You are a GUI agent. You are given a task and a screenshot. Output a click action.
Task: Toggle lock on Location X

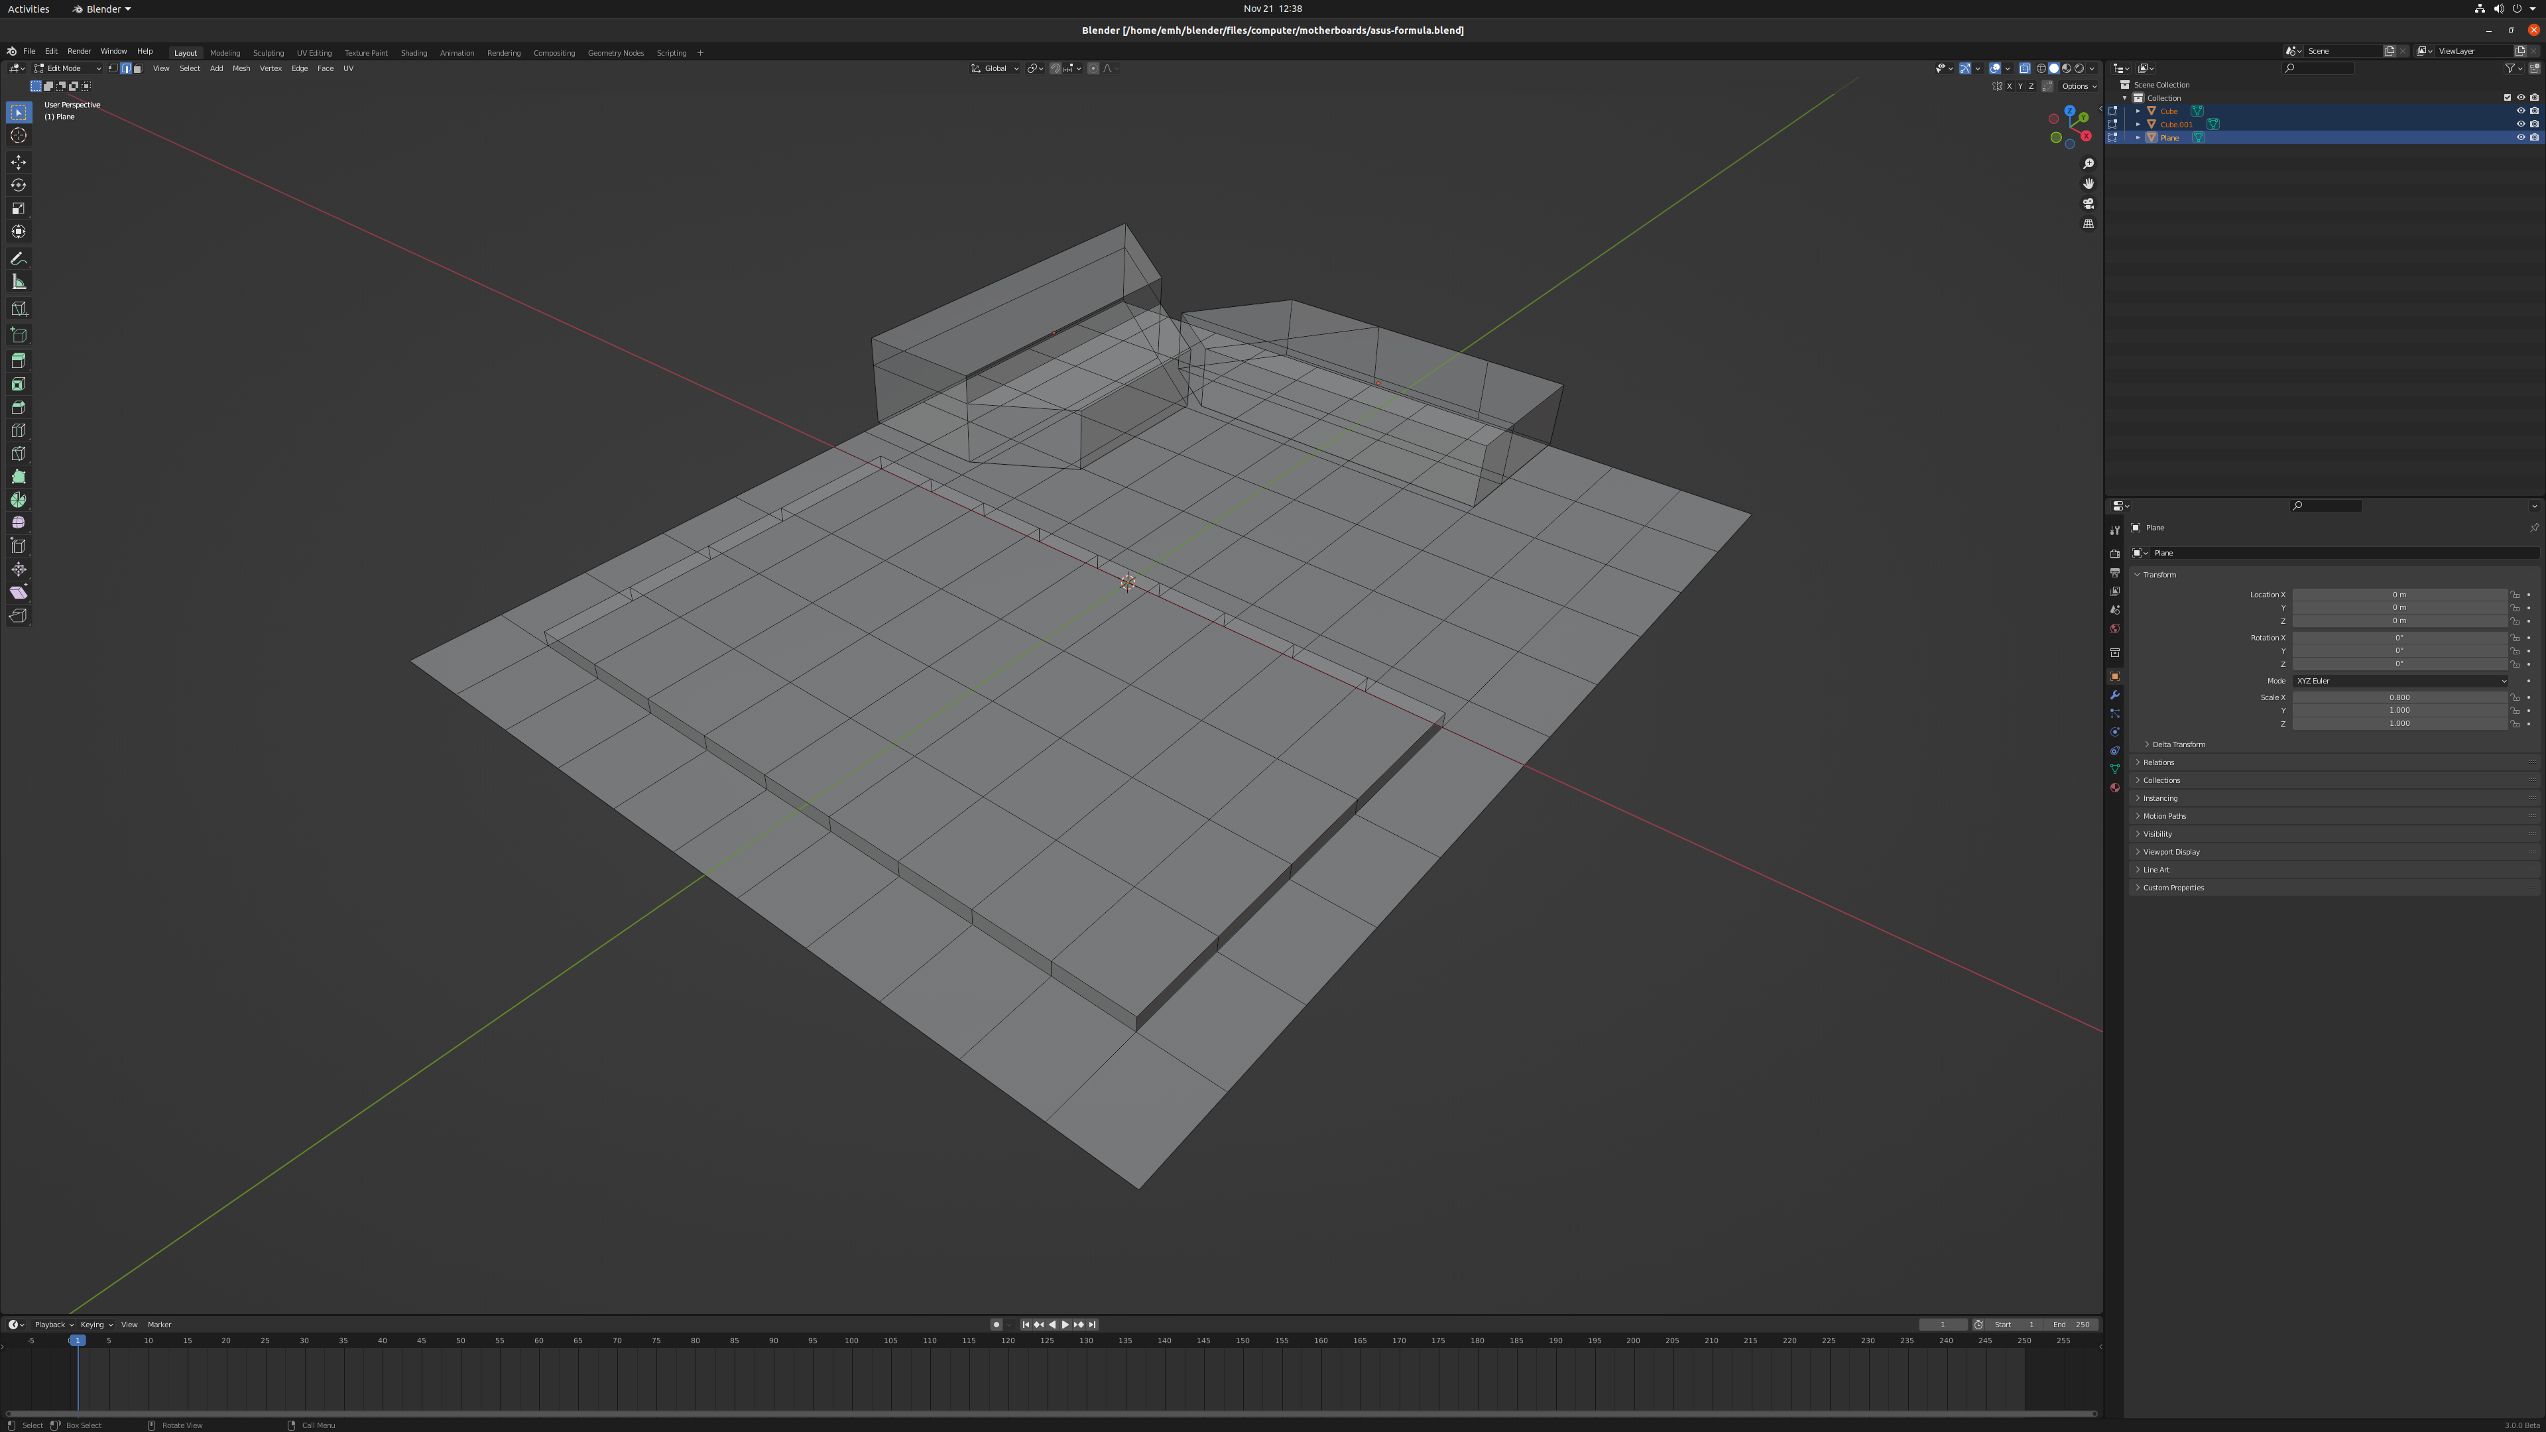click(2516, 595)
